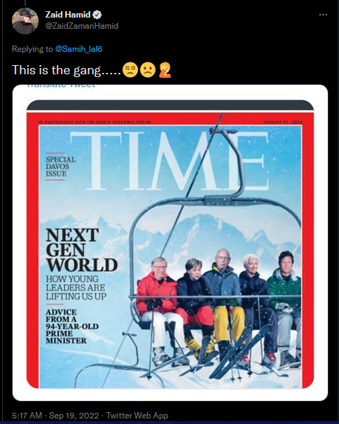
Task: Click the unamused face emoji
Action: coord(130,70)
